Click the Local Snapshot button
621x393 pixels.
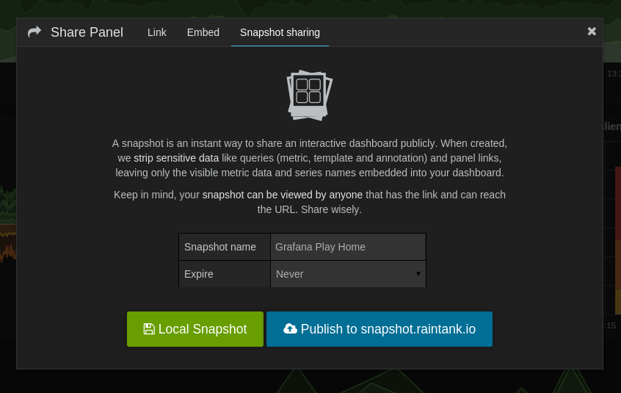tap(195, 329)
